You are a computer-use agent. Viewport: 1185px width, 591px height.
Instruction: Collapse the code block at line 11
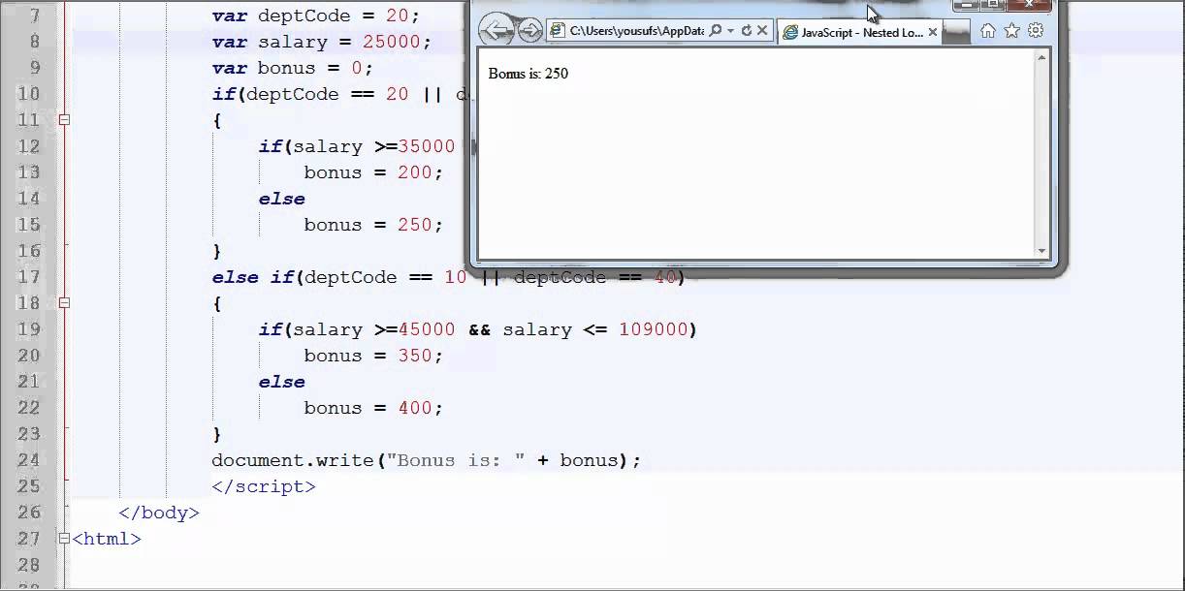64,120
